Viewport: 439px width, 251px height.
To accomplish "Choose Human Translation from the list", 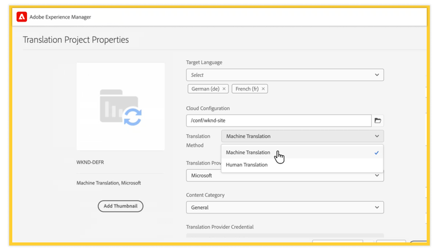I will pyautogui.click(x=246, y=165).
